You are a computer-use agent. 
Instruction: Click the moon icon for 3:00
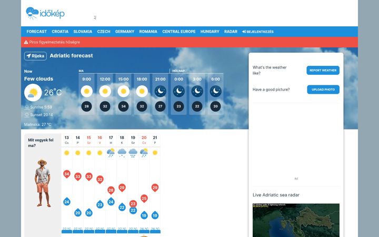point(197,91)
